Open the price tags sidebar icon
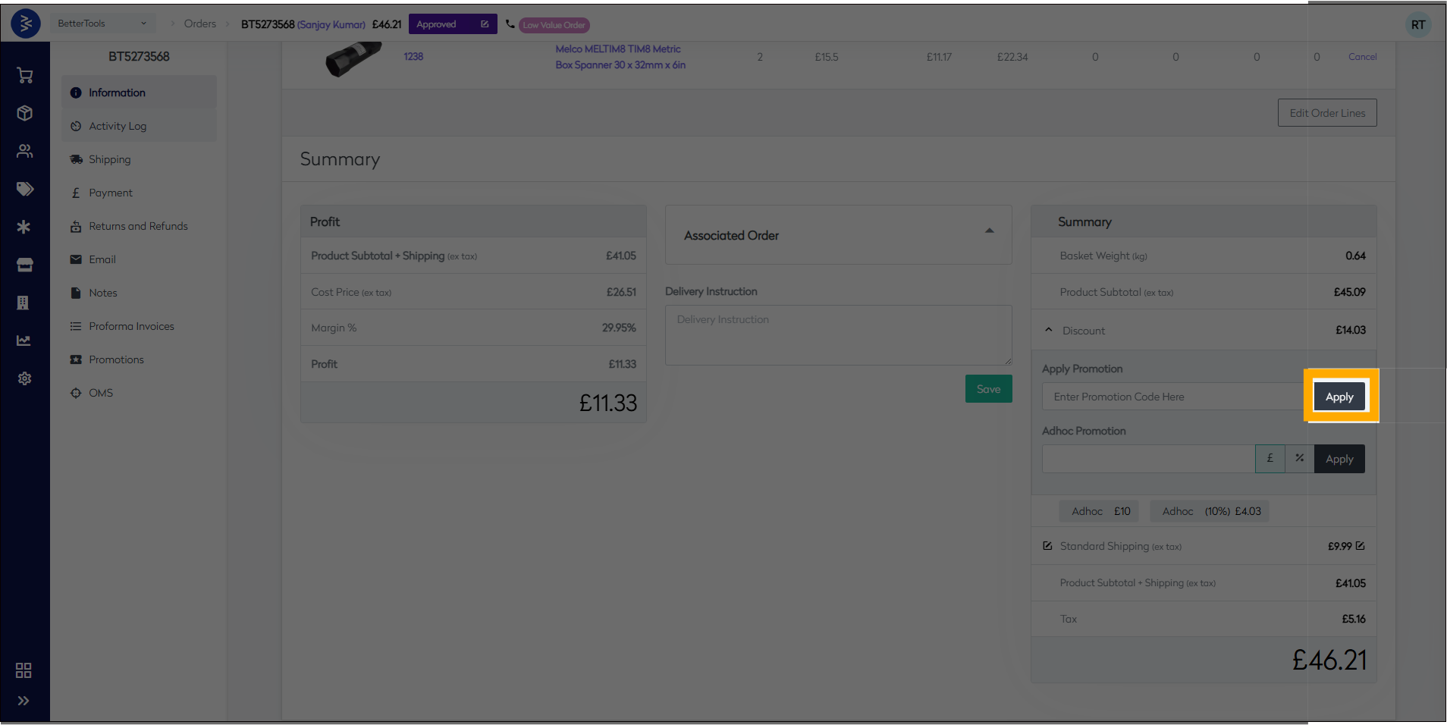This screenshot has height=725, width=1447. point(24,189)
